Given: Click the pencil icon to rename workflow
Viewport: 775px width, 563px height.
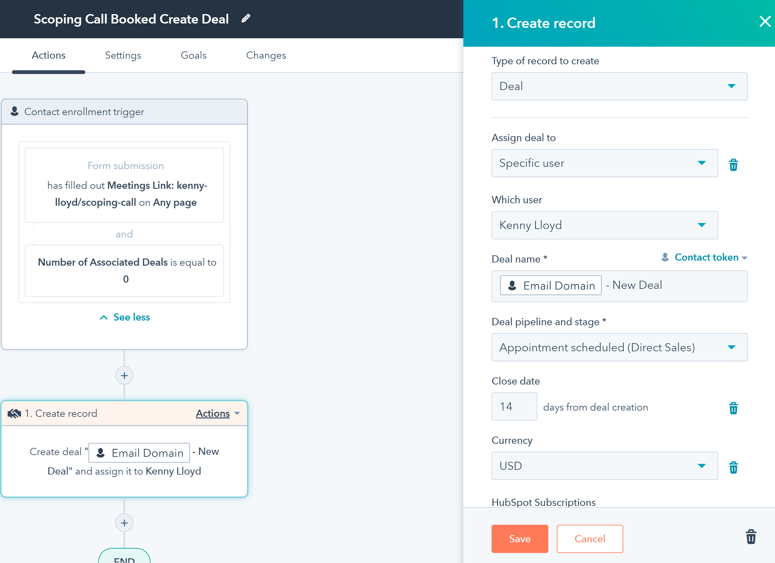Looking at the screenshot, I should (x=246, y=19).
